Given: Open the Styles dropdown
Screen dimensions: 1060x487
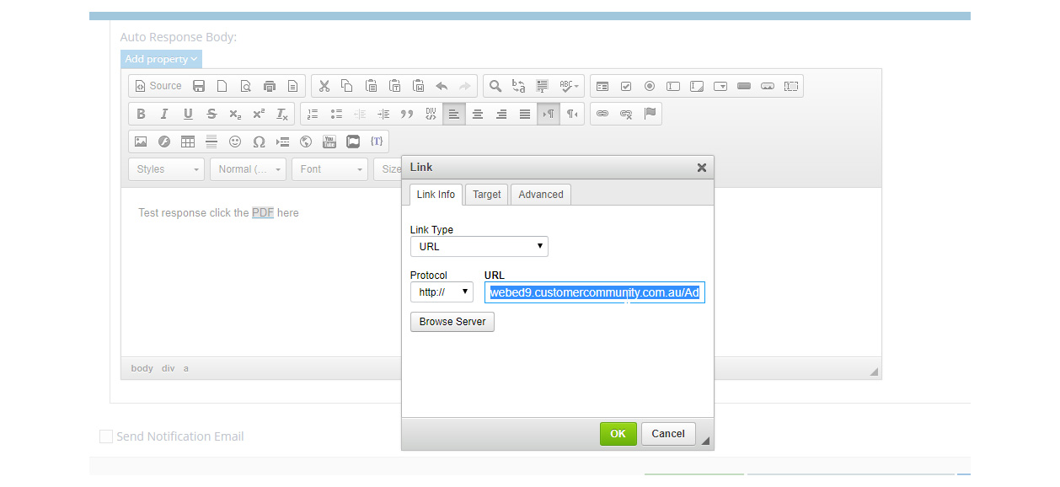Looking at the screenshot, I should click(166, 169).
